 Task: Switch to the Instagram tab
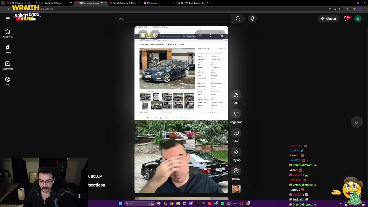159,3
